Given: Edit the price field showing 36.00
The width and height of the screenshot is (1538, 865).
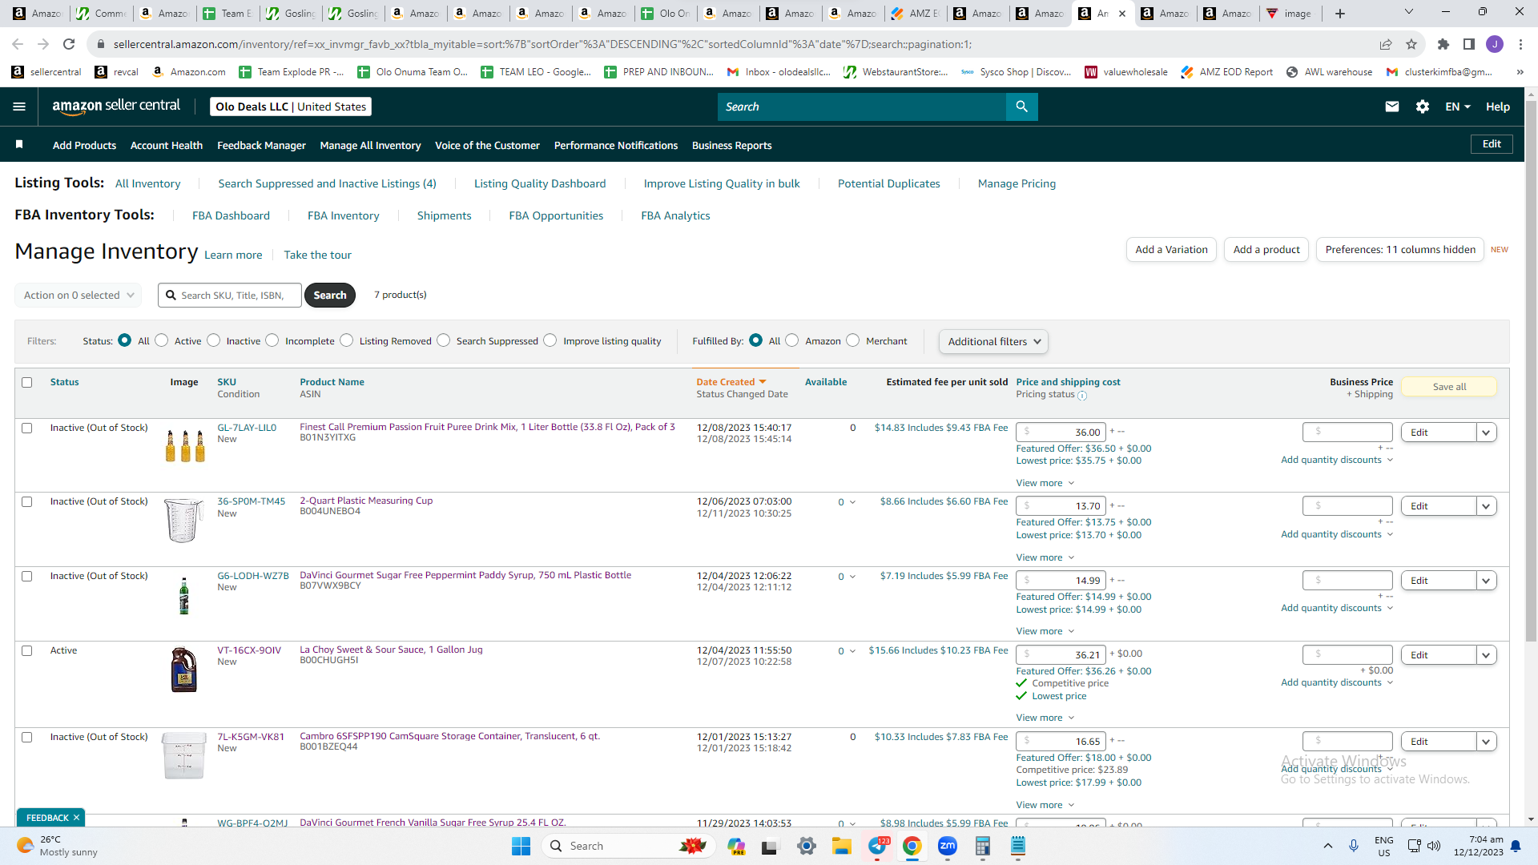Looking at the screenshot, I should (x=1061, y=432).
